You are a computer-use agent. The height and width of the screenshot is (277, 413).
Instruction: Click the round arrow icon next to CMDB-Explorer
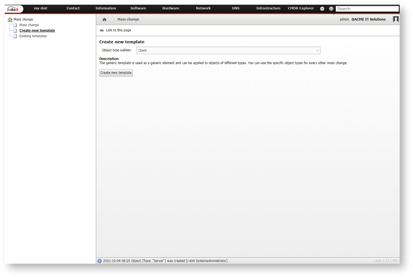click(x=322, y=9)
